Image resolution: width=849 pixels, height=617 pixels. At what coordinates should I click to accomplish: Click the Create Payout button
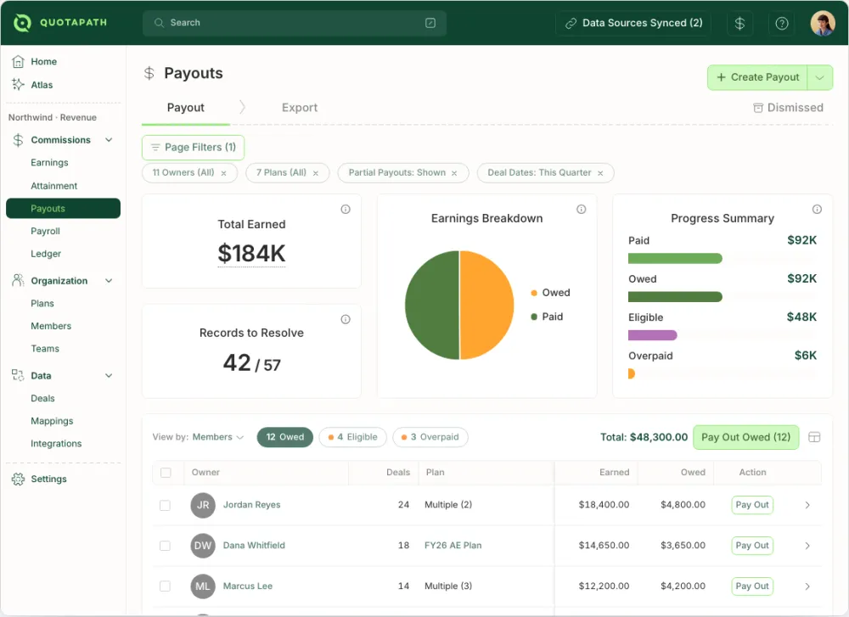(757, 77)
